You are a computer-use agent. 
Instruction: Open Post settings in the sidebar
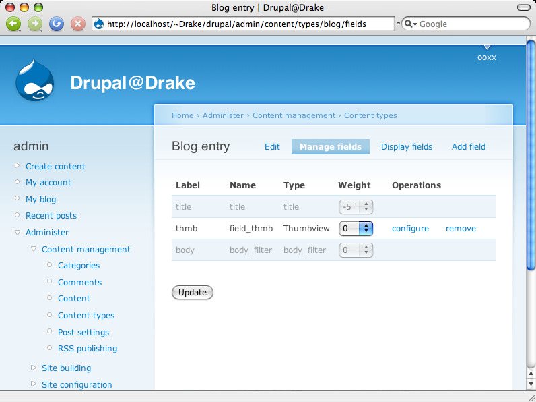(x=83, y=332)
